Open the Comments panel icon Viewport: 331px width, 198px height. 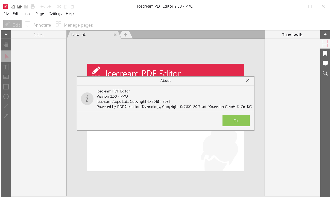click(325, 63)
